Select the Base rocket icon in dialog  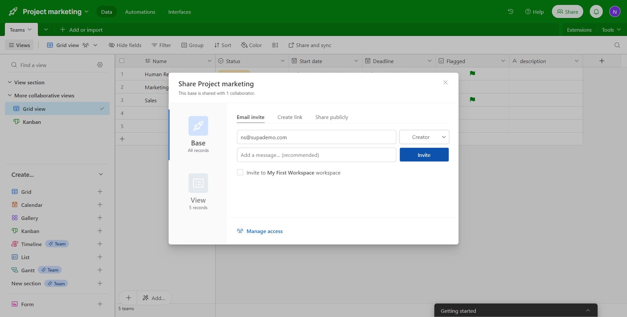(x=198, y=126)
